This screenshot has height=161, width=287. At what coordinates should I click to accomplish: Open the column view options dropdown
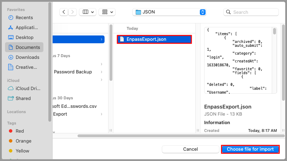click(87, 12)
